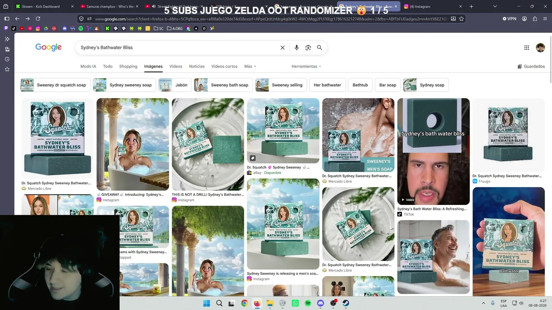Switch to the Todo results tab
Viewport: 552px width, 310px height.
[108, 66]
